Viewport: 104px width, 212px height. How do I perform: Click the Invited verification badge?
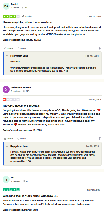(28, 16)
